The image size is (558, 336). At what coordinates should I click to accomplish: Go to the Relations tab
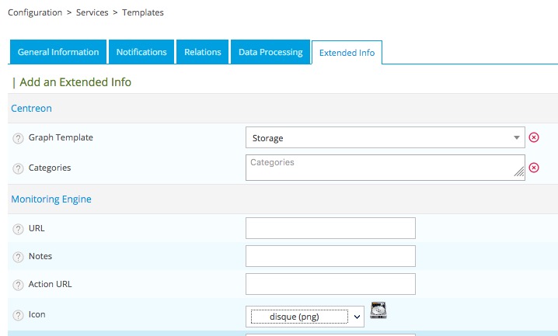click(202, 52)
